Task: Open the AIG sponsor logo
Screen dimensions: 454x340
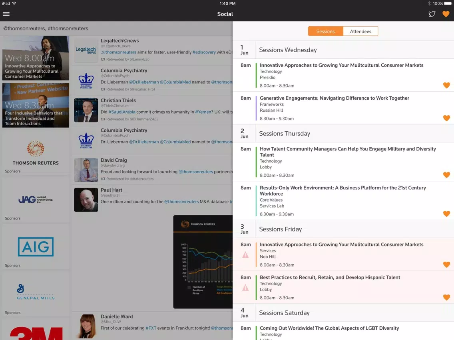Action: click(x=36, y=247)
